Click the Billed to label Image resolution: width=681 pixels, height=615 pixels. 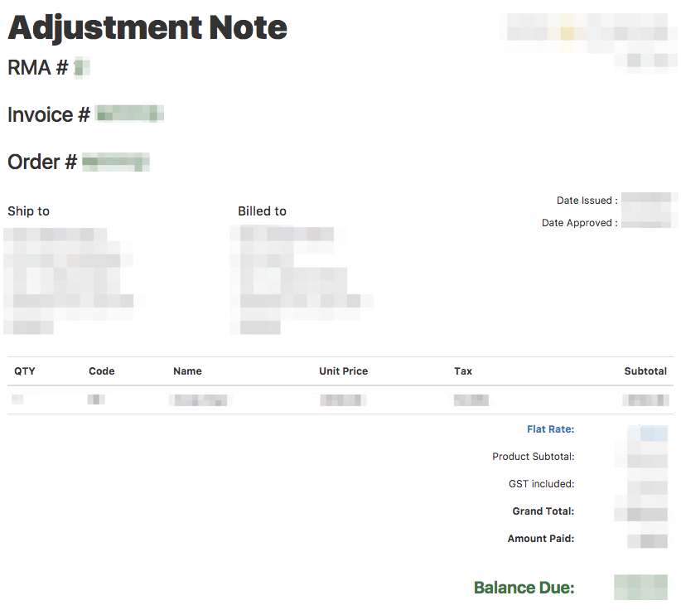(x=262, y=211)
